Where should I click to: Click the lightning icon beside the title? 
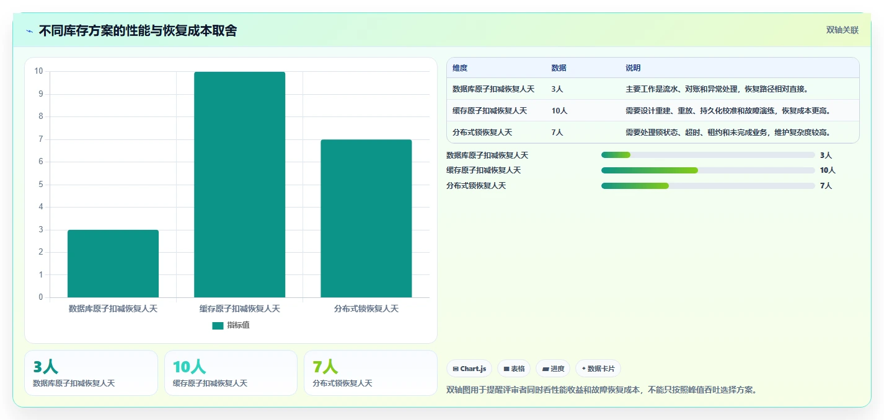tap(29, 31)
